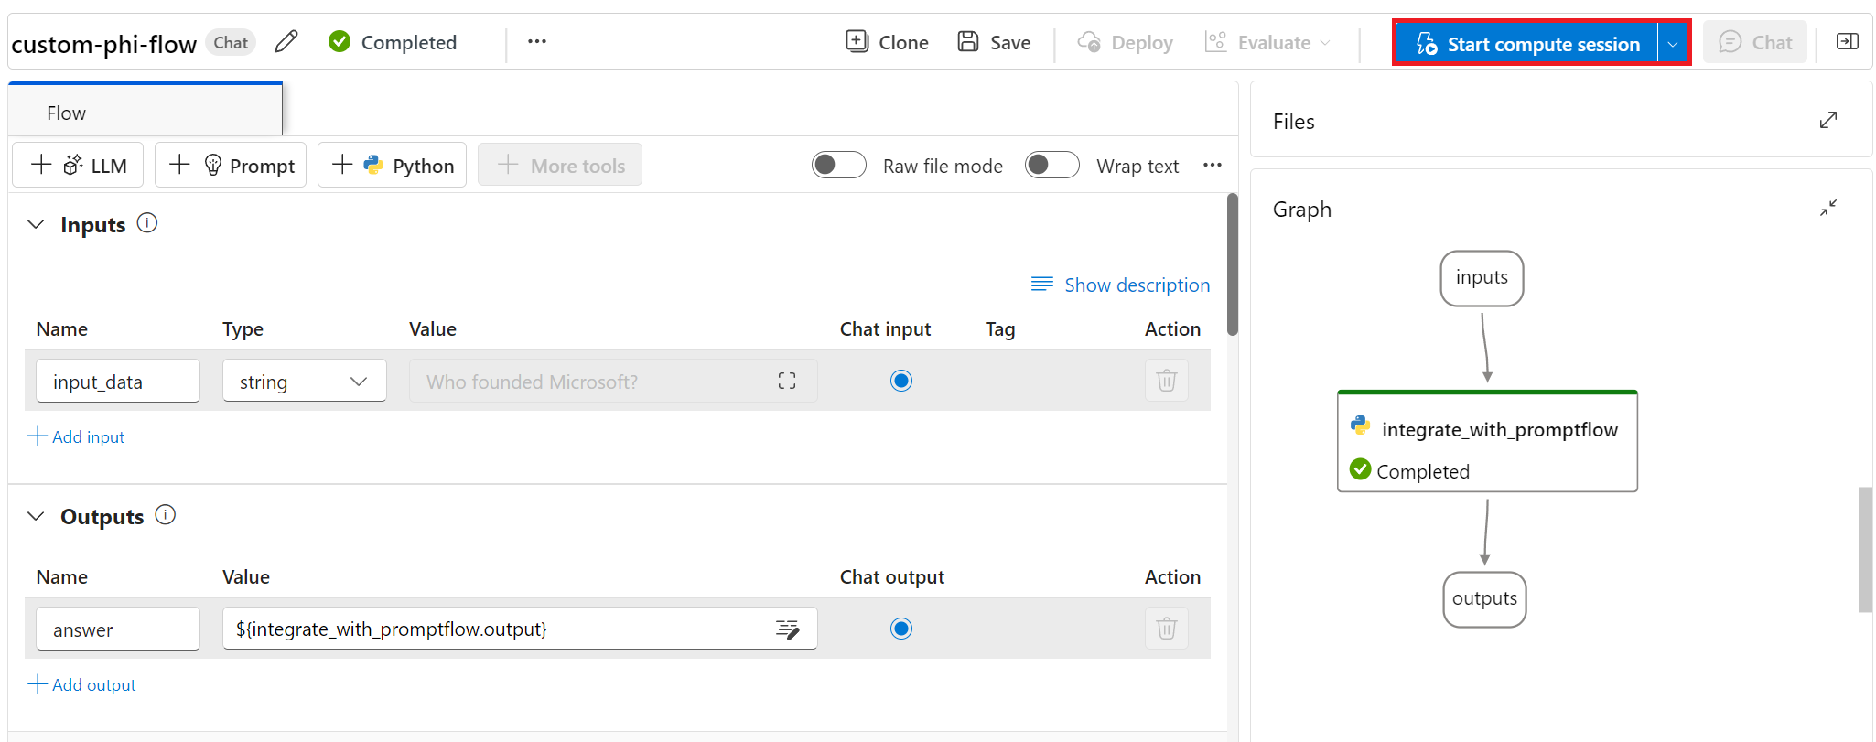
Task: Add an LLM node
Action: pos(79,165)
